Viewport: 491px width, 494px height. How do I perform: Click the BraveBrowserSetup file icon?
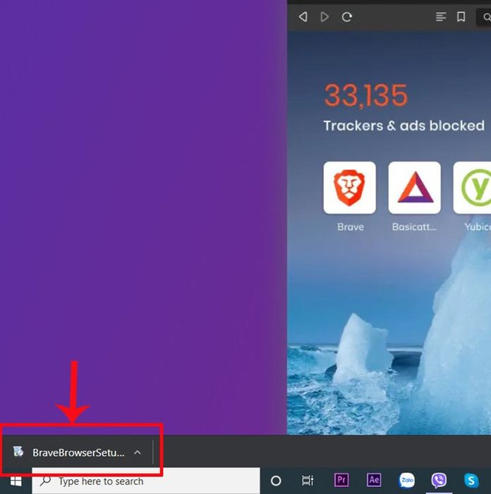[x=18, y=452]
